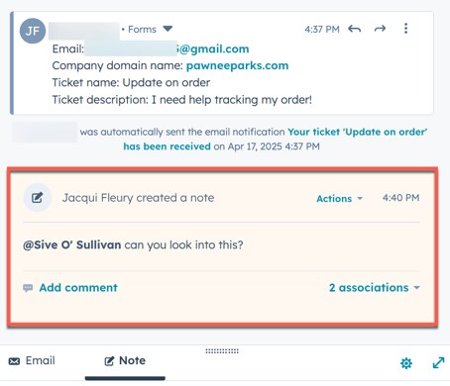
Task: Expand the 2 associations dropdown
Action: 375,288
